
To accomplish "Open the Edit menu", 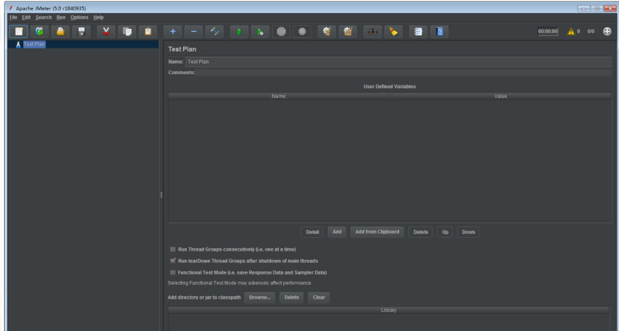I will tap(26, 18).
